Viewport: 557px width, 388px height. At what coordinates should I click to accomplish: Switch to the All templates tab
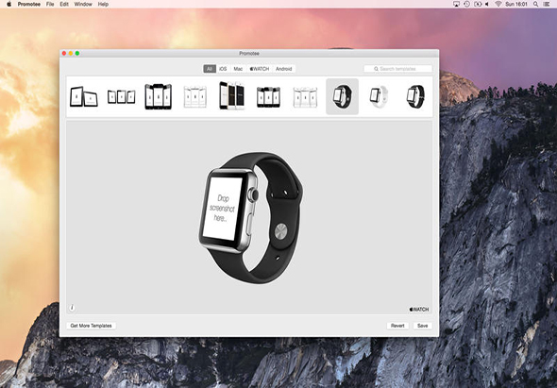click(x=210, y=69)
